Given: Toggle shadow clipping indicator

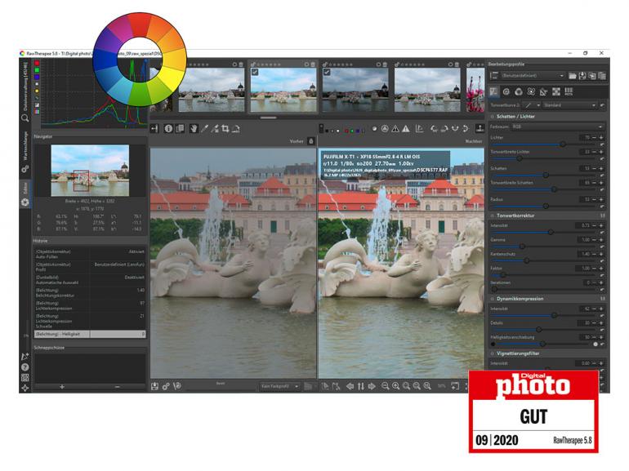Looking at the screenshot, I should (x=395, y=129).
